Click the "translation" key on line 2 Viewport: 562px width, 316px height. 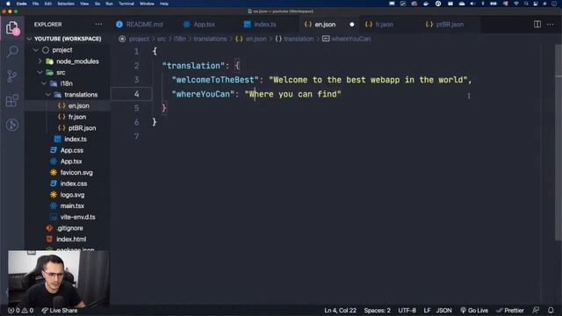193,66
